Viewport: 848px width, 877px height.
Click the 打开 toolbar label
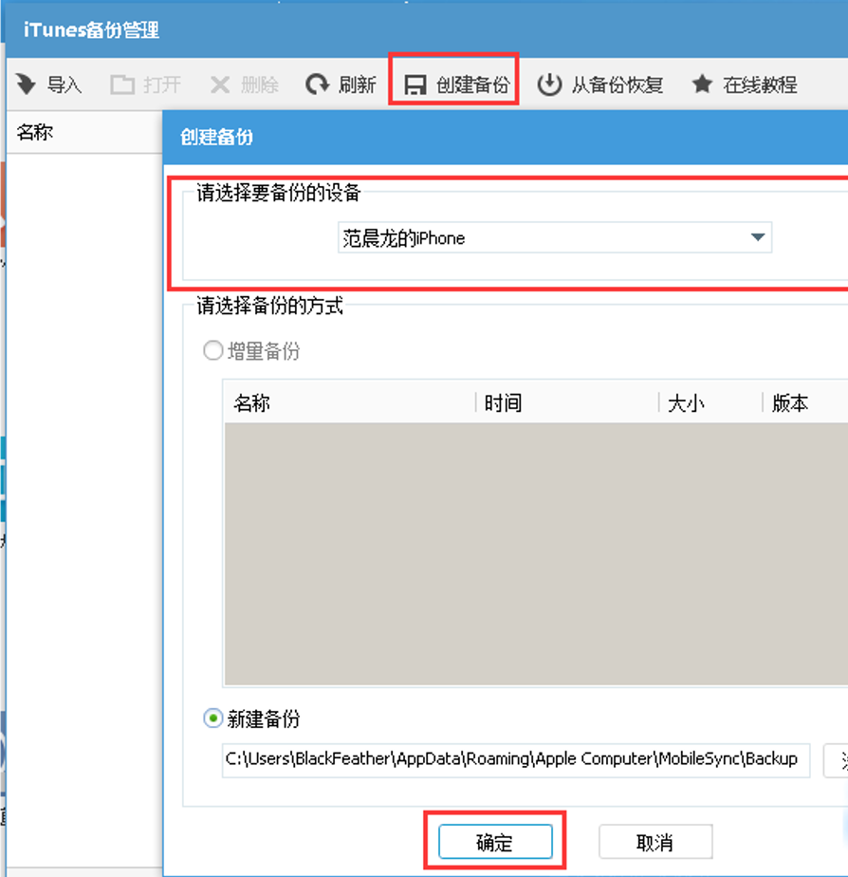click(162, 85)
